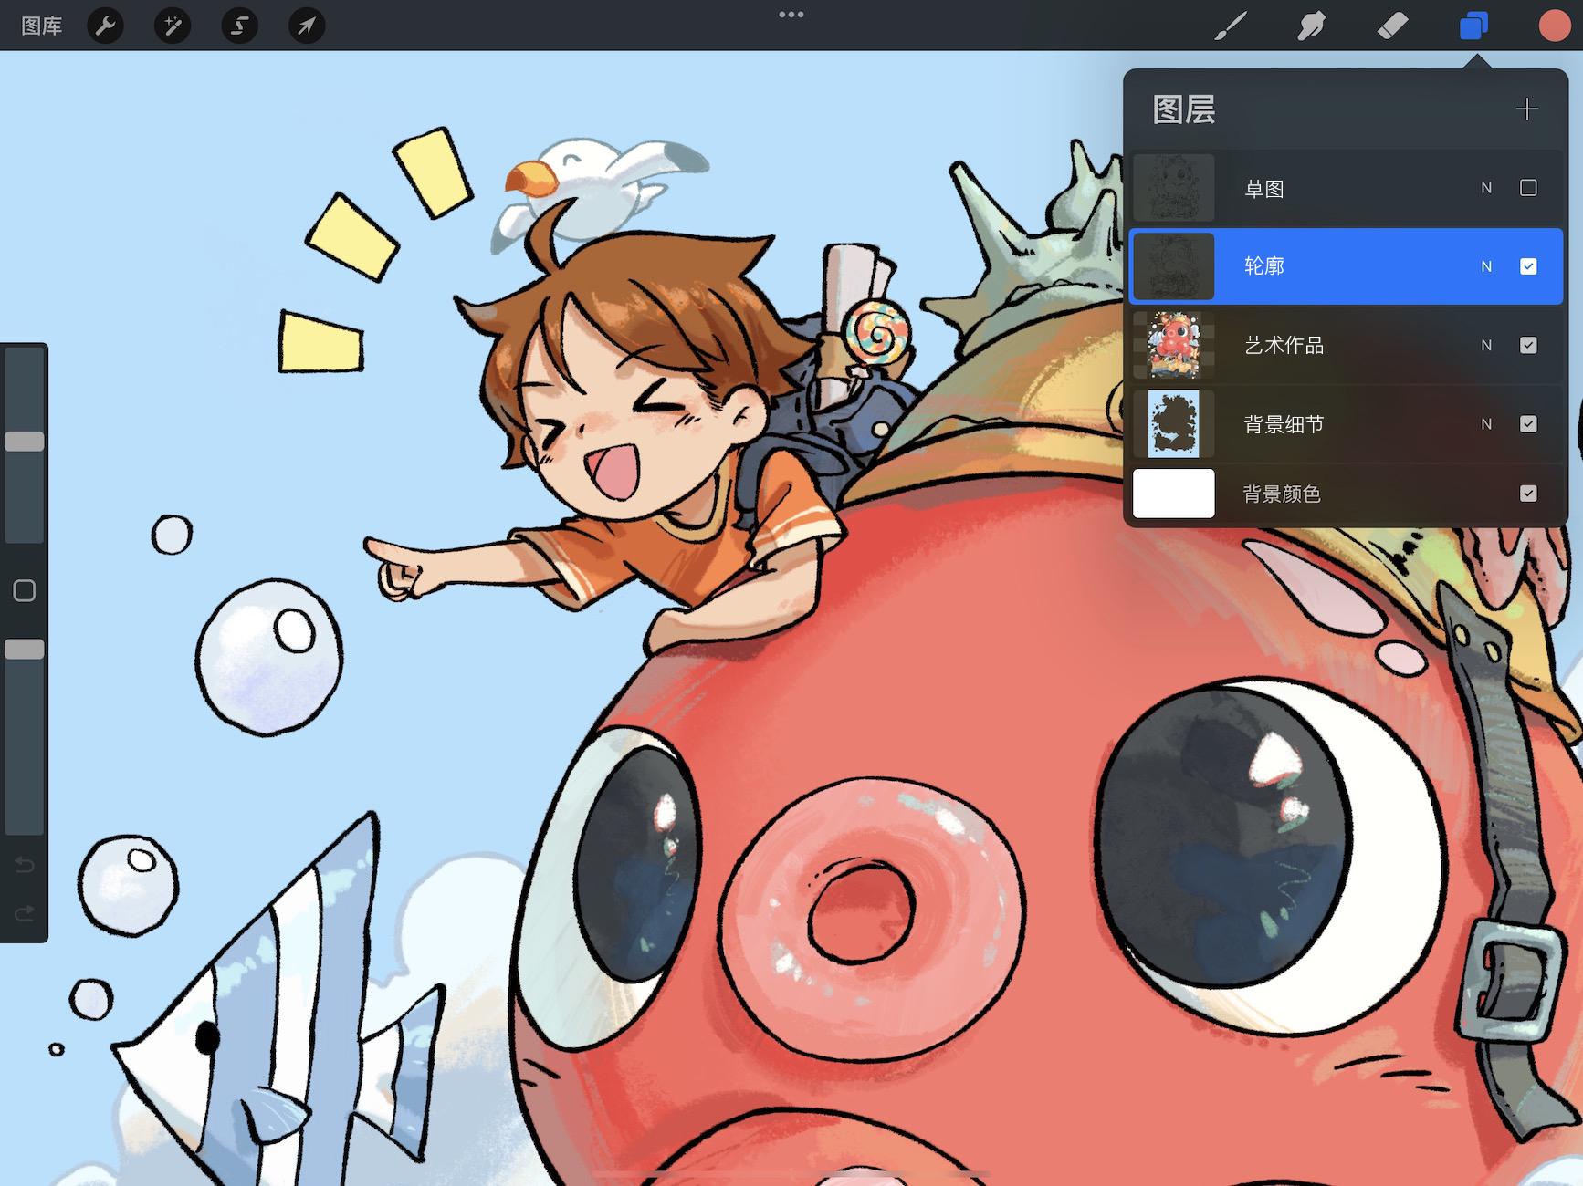The height and width of the screenshot is (1186, 1583).
Task: Open the three-dot top menu
Action: 791,15
